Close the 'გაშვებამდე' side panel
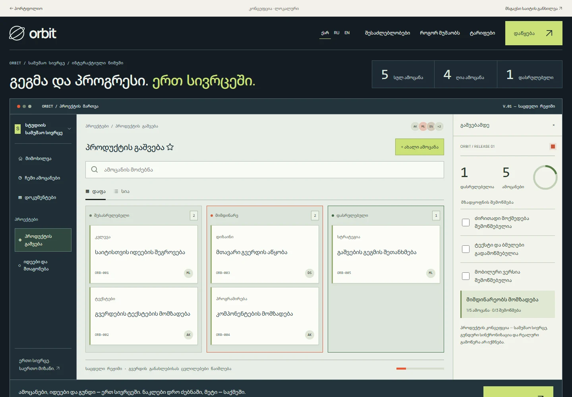Screen dimensions: 572x397 click(554, 125)
